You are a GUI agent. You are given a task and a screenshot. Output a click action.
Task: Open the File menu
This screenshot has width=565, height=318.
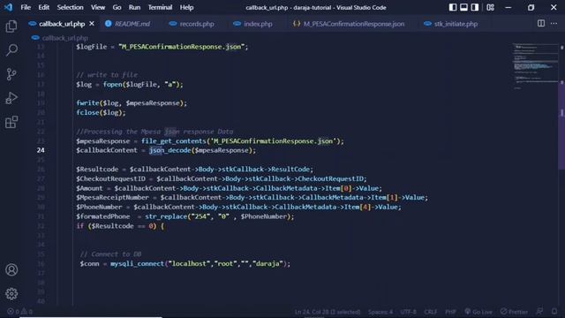point(26,7)
